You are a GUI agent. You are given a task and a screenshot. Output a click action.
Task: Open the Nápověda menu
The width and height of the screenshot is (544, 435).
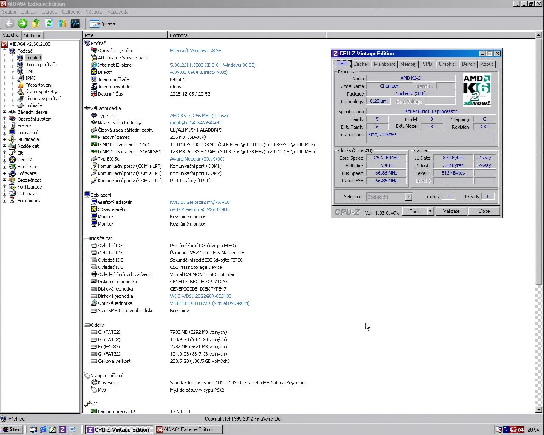[x=118, y=12]
